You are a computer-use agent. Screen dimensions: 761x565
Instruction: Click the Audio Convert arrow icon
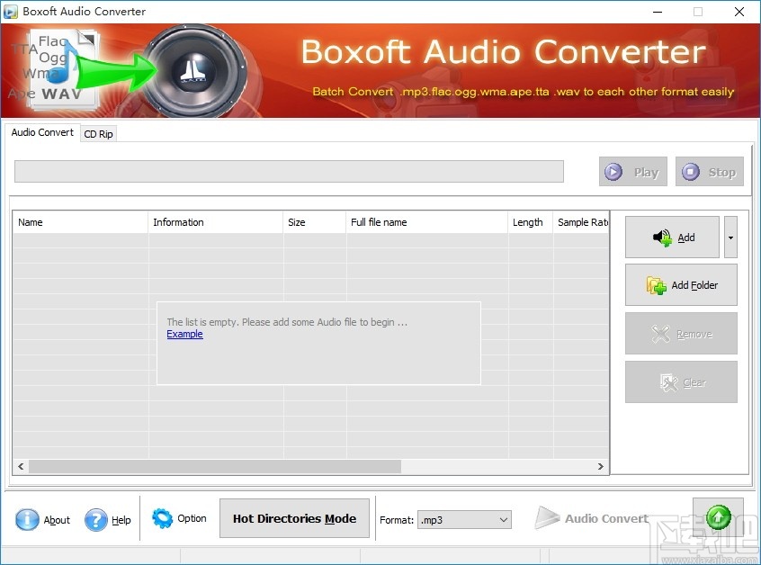549,517
